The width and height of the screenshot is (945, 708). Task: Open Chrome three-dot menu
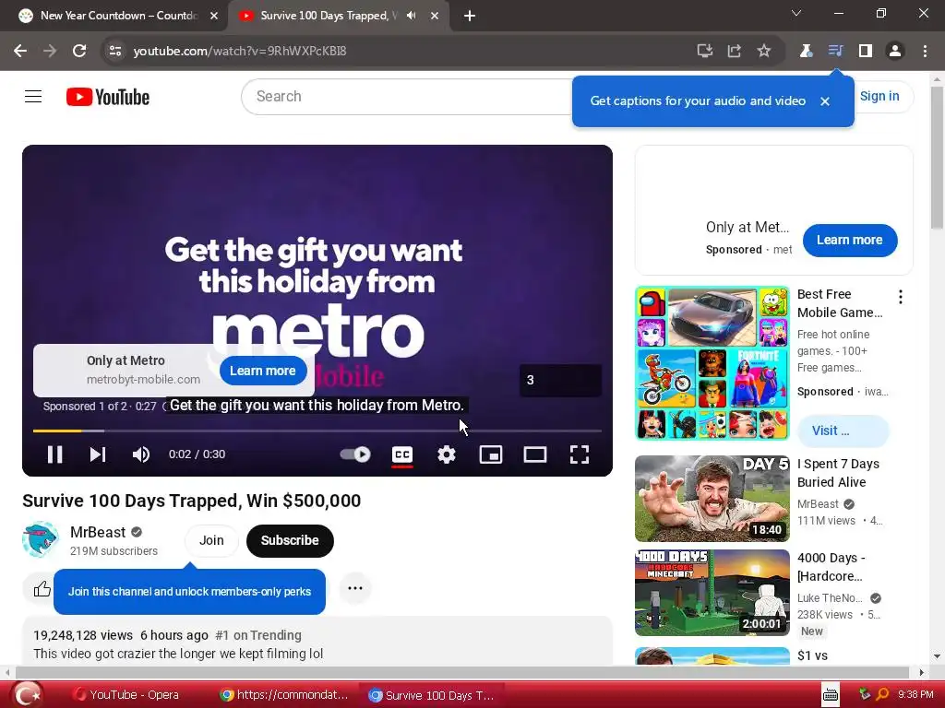[x=925, y=51]
